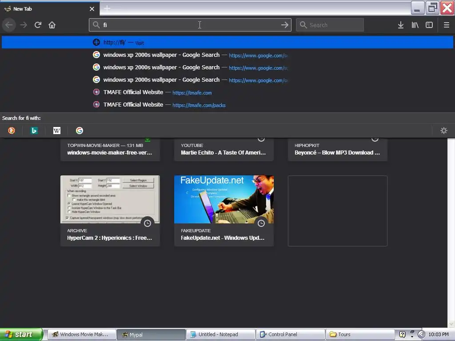This screenshot has width=455, height=341.
Task: Search with Wikipedia engine icon
Action: [57, 131]
